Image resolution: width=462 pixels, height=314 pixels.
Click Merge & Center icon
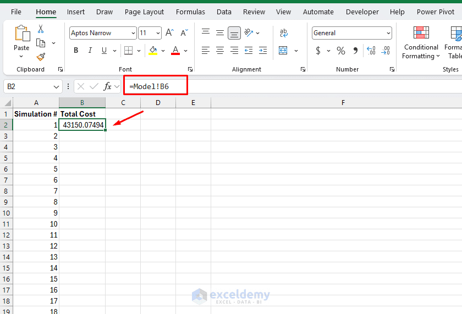pos(283,51)
